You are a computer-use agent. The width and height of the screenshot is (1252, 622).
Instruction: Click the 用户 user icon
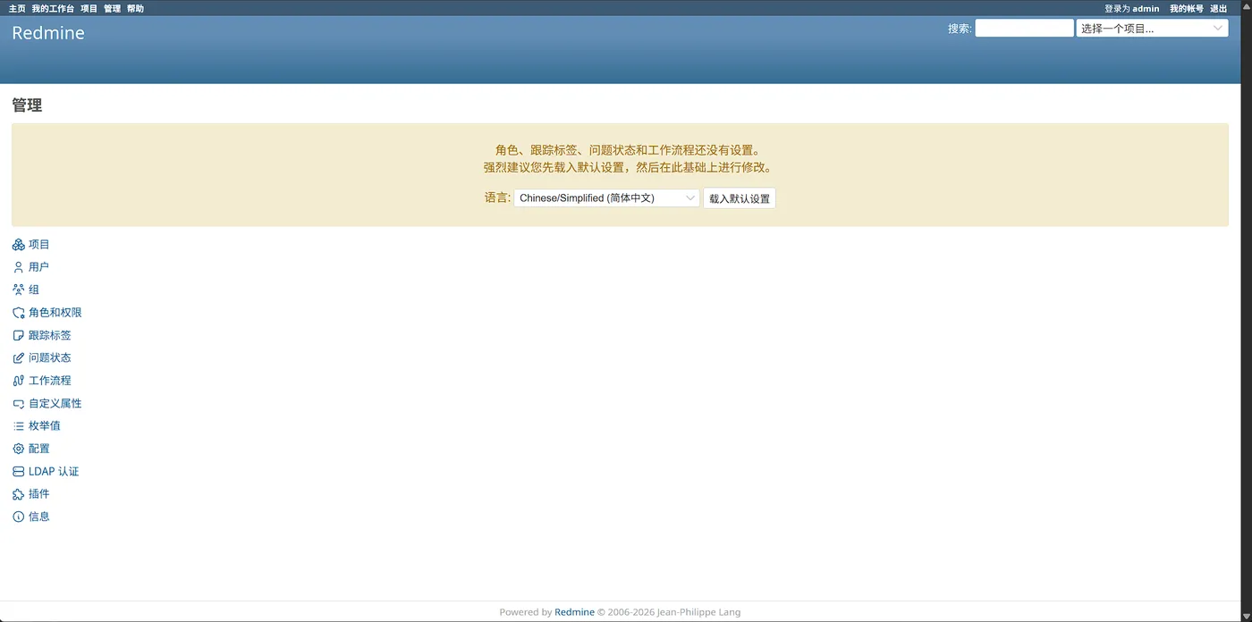pyautogui.click(x=18, y=267)
